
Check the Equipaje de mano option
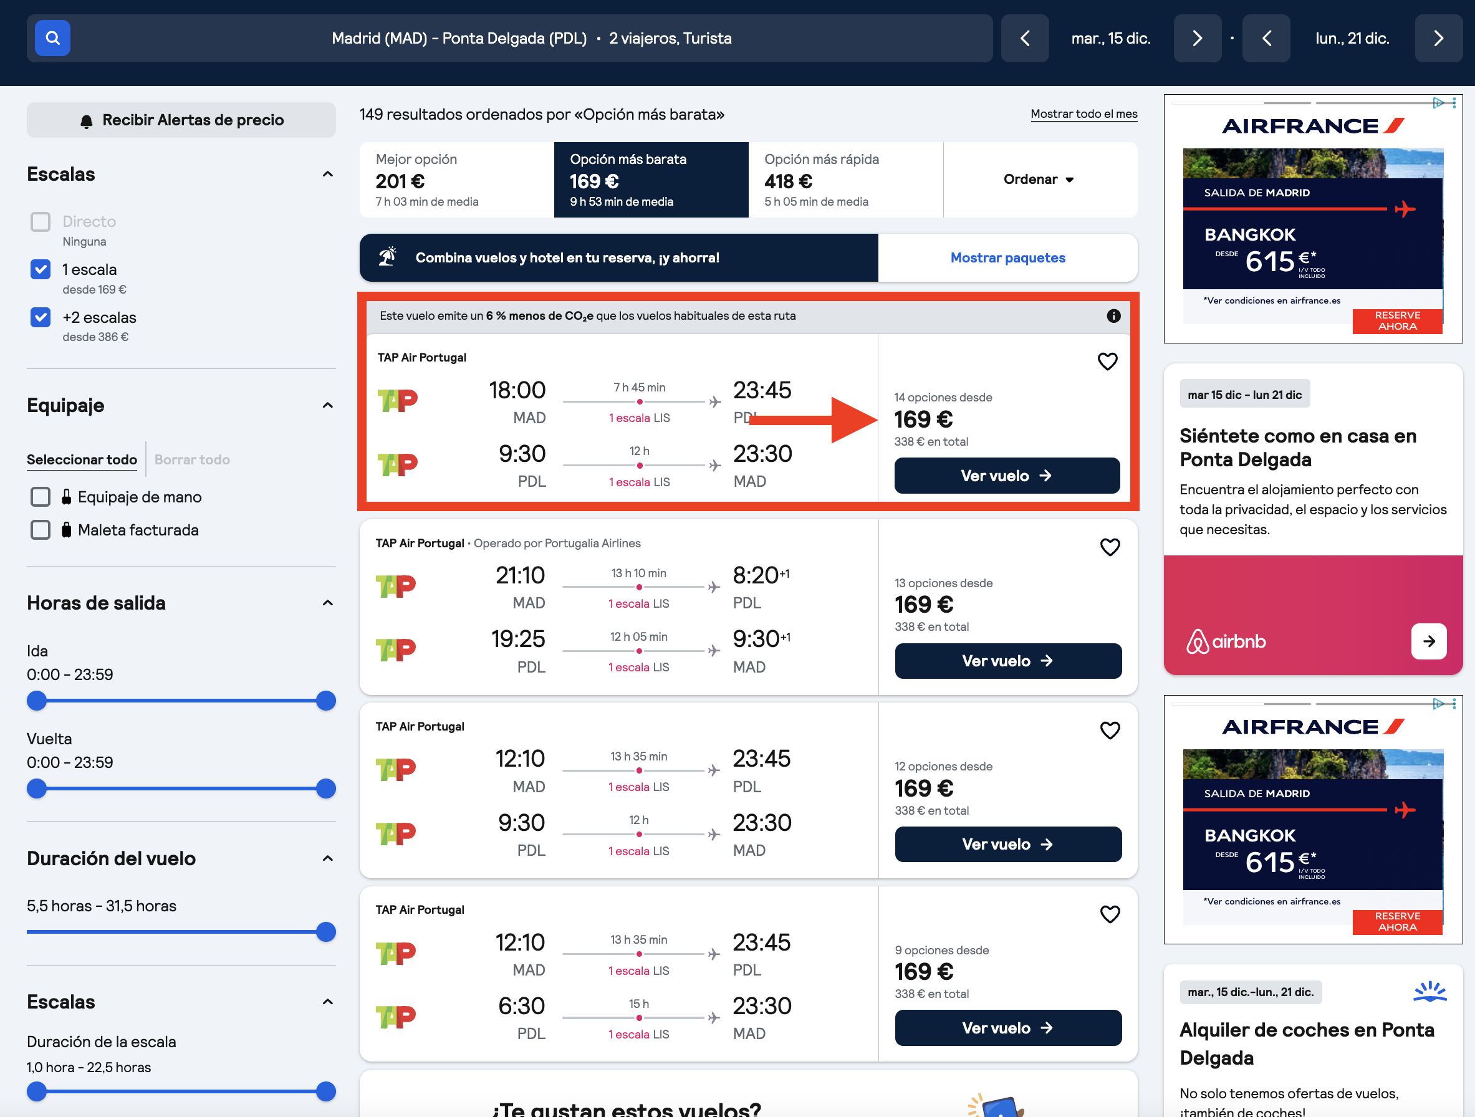tap(41, 497)
